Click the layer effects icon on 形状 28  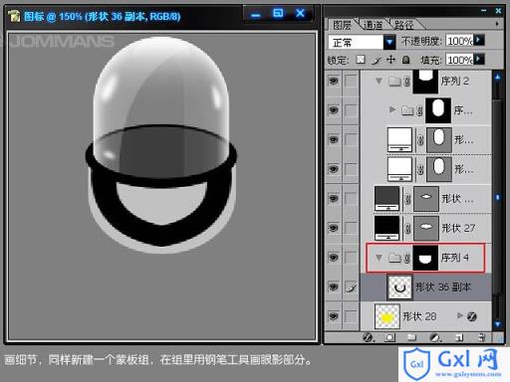point(472,316)
